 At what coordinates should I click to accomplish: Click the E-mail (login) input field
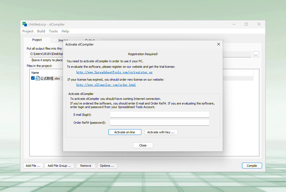pos(159,114)
